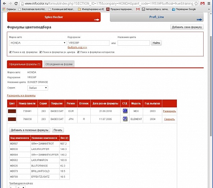Select the Profi_Line brand tab
The image size is (213, 188).
157,17
